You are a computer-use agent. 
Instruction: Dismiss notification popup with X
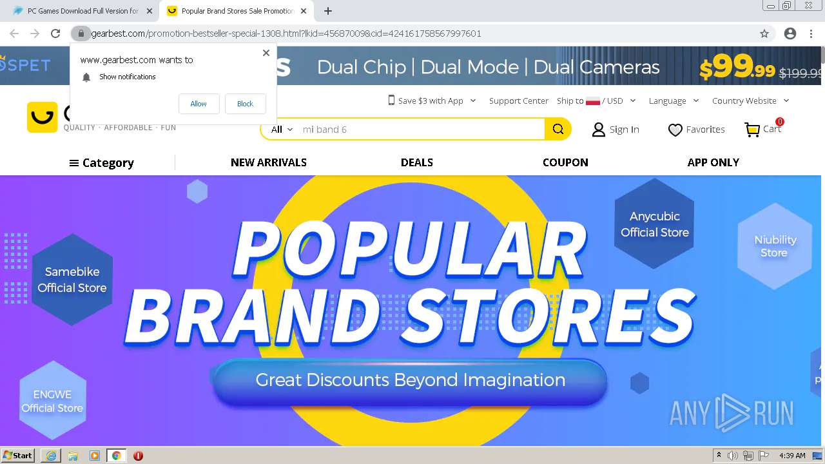click(266, 53)
